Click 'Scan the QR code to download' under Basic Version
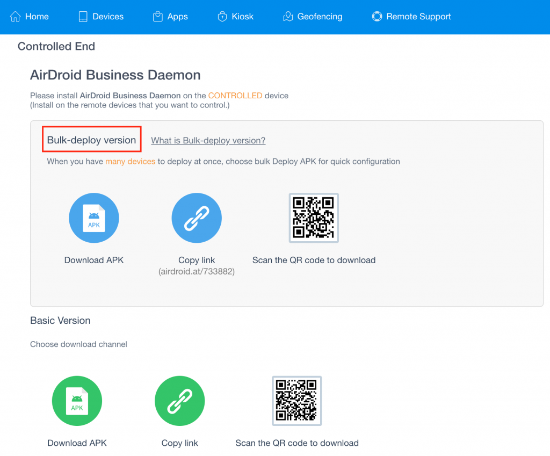Viewport: 550px width, 456px height. coord(297,443)
